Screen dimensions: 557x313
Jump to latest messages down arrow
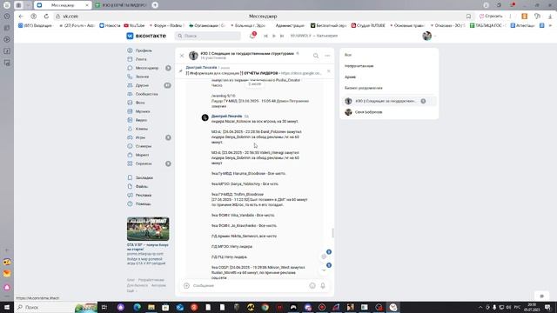324,270
